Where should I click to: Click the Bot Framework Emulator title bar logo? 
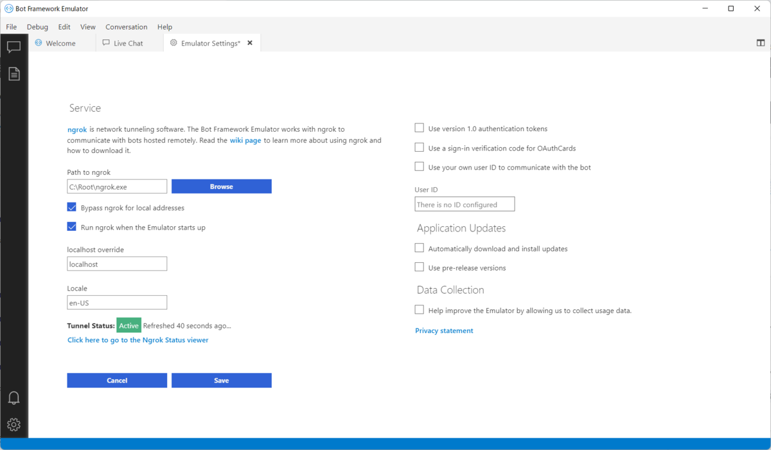(8, 8)
